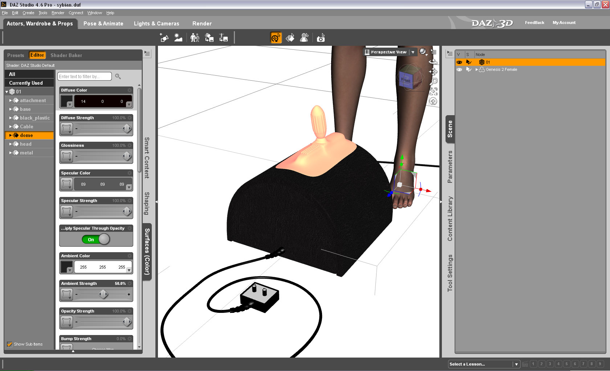610x371 pixels.
Task: Toggle selectability of Genesis 2 Female
Action: tap(469, 69)
